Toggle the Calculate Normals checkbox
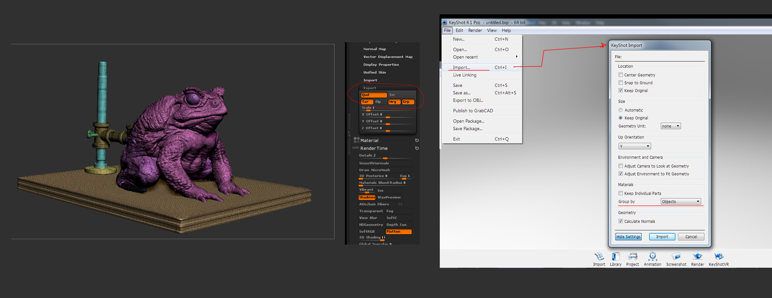 pyautogui.click(x=621, y=221)
